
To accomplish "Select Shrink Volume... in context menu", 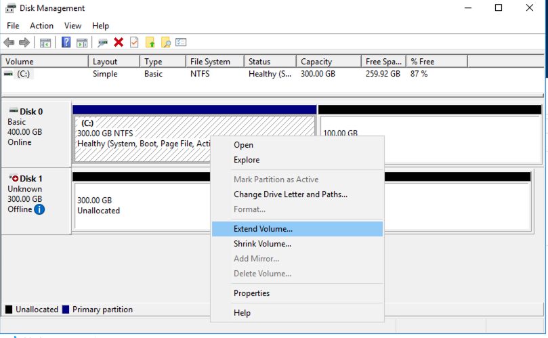I will coord(297,244).
